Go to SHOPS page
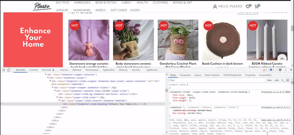Viewport: 294px width, 135px height. pyautogui.click(x=135, y=10)
